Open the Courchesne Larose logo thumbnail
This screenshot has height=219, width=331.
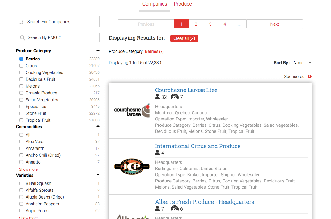132,111
